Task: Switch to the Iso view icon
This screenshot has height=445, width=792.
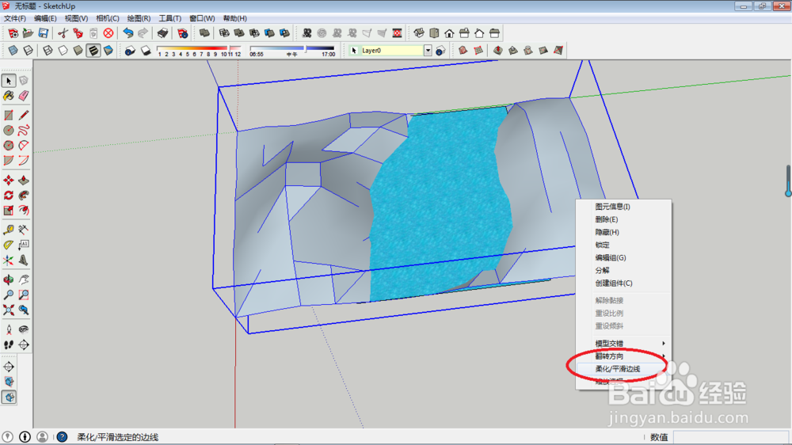Action: click(x=419, y=33)
